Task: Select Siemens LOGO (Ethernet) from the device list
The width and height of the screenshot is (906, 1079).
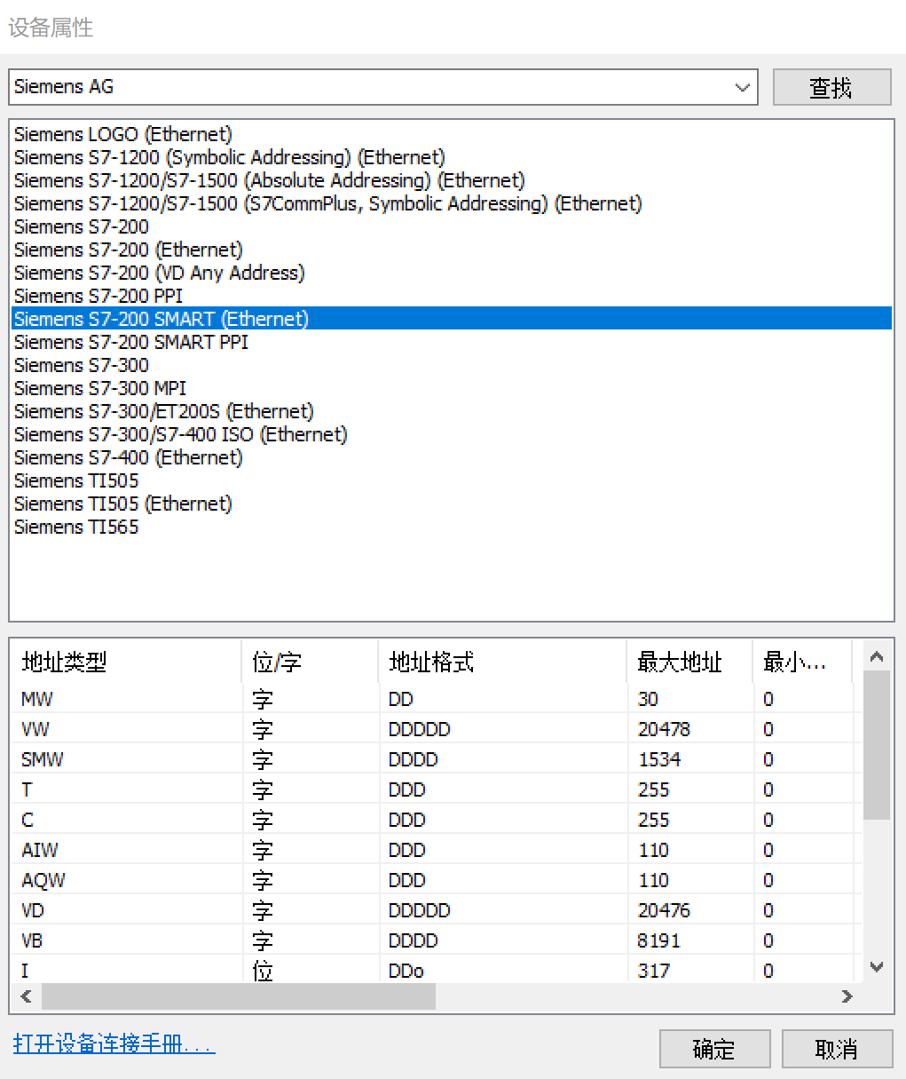Action: (x=122, y=134)
